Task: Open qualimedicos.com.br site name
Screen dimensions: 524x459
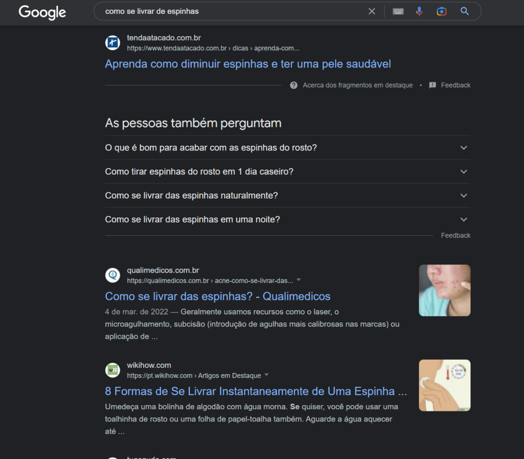Action: click(163, 270)
